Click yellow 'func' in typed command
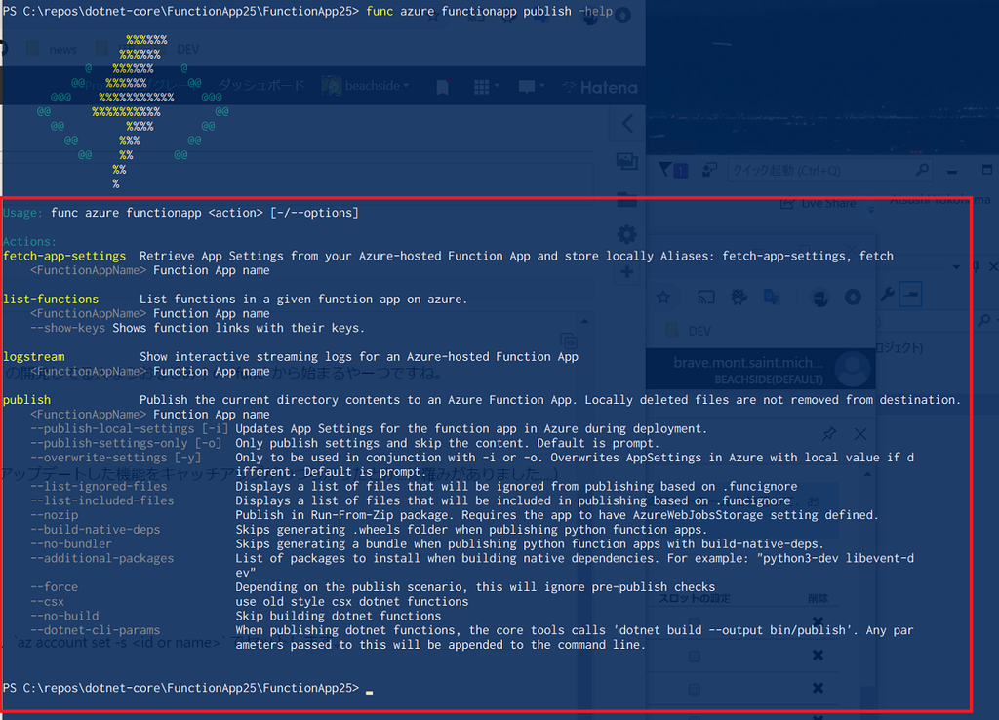Image resolution: width=999 pixels, height=720 pixels. coord(380,11)
